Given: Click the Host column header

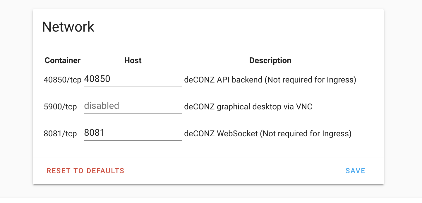Looking at the screenshot, I should (133, 61).
